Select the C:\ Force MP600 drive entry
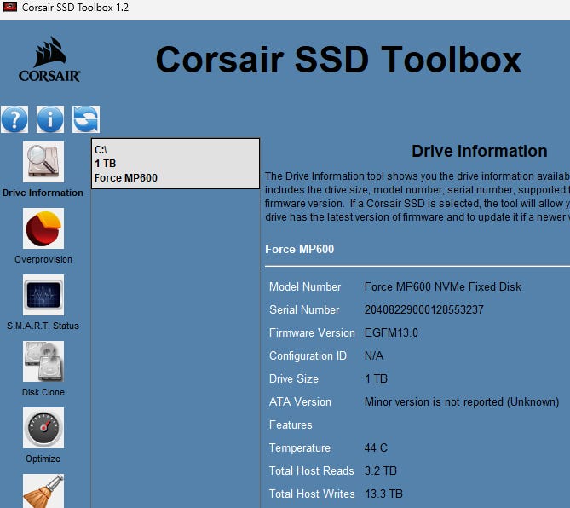Viewport: 570px width, 508px height. pyautogui.click(x=175, y=164)
